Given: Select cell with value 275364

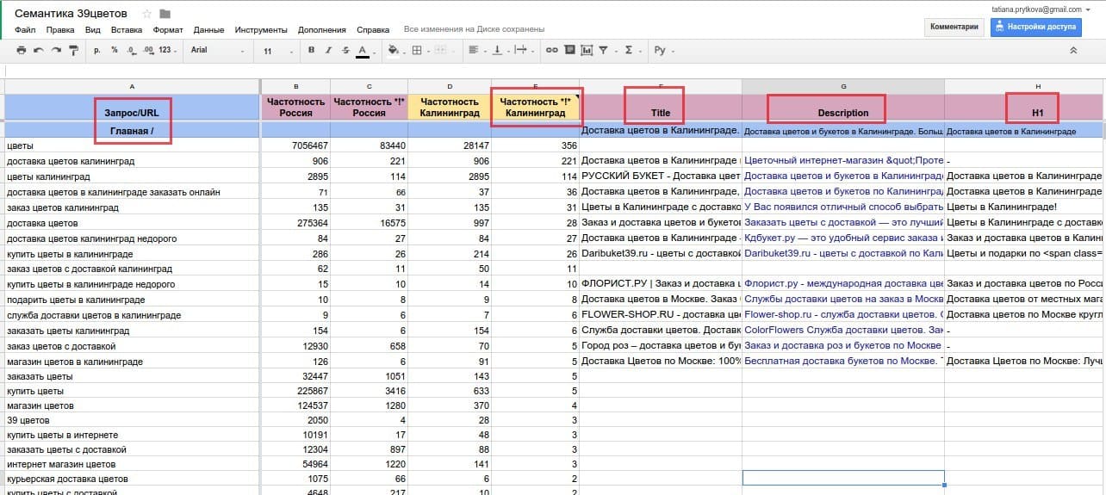Looking at the screenshot, I should tap(295, 223).
